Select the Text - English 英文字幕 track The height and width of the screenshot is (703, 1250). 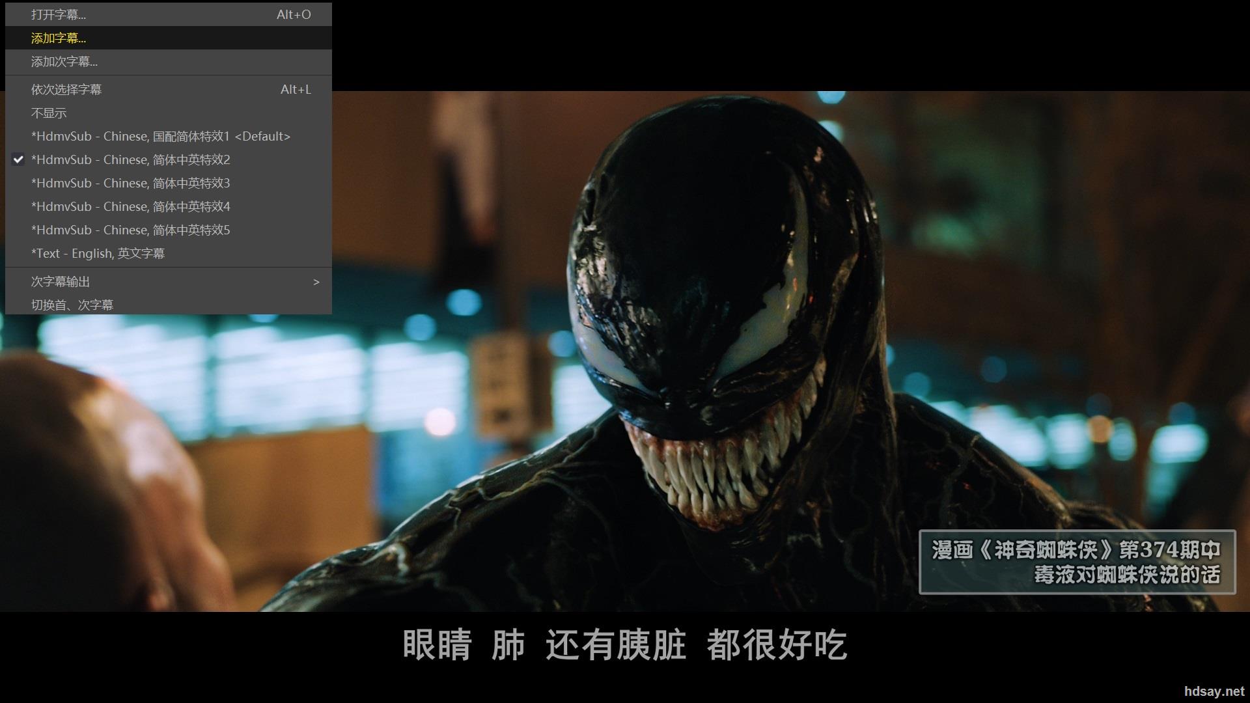98,253
